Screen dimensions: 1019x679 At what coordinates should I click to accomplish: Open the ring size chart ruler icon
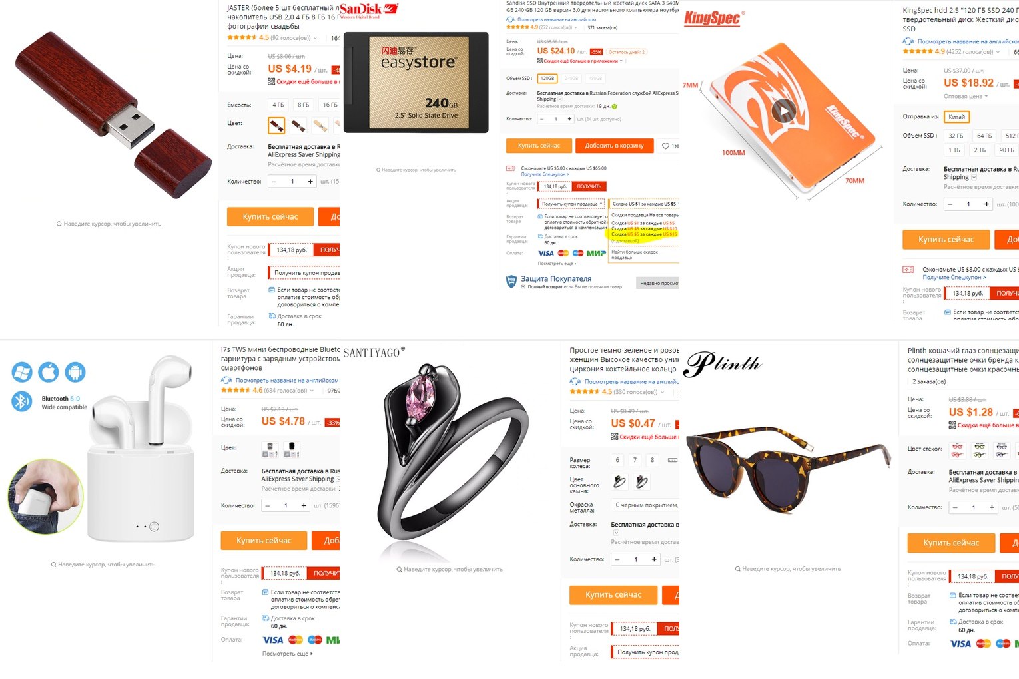coord(673,460)
